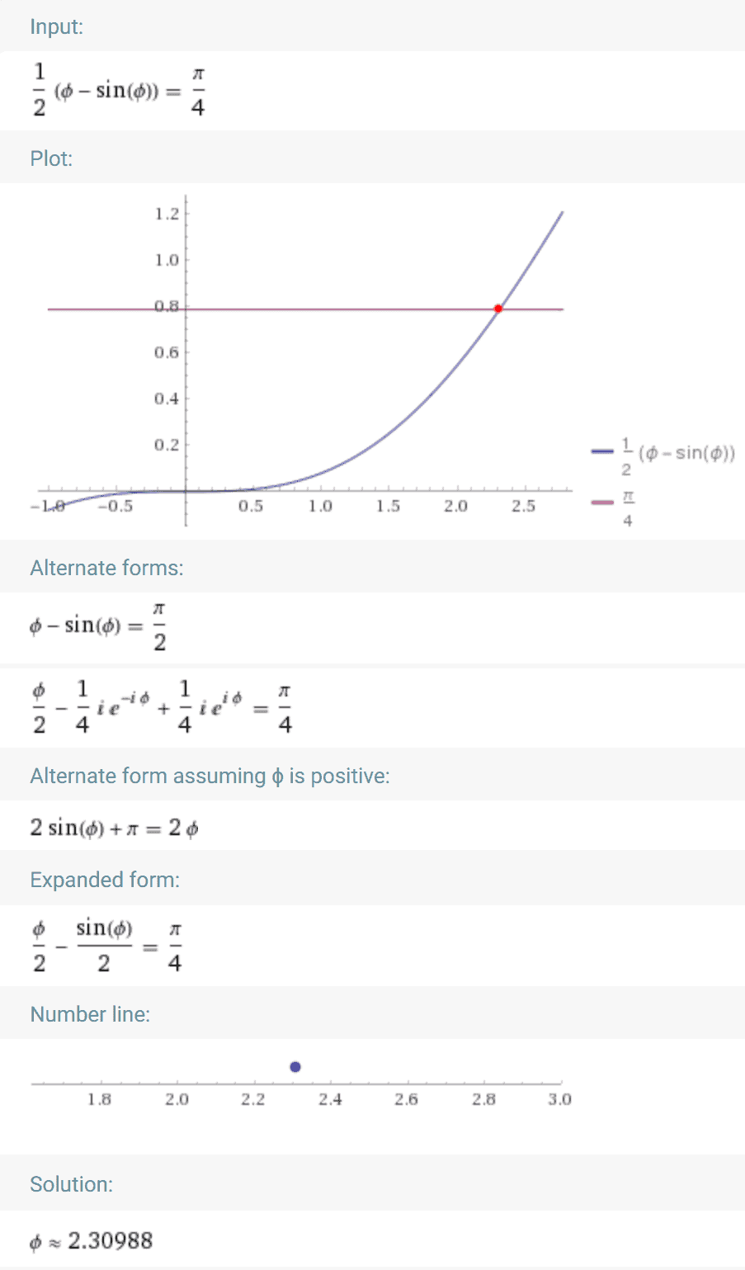Click the Alternate forms heading
The height and width of the screenshot is (1270, 745).
click(106, 568)
